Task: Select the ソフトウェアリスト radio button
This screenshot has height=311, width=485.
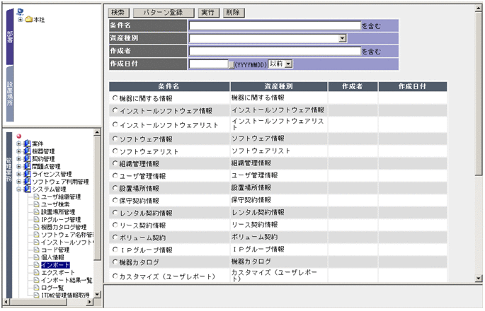Action: 115,151
